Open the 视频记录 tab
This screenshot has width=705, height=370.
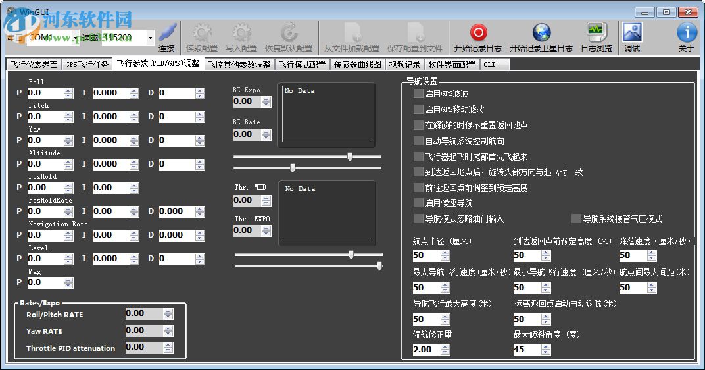[404, 65]
